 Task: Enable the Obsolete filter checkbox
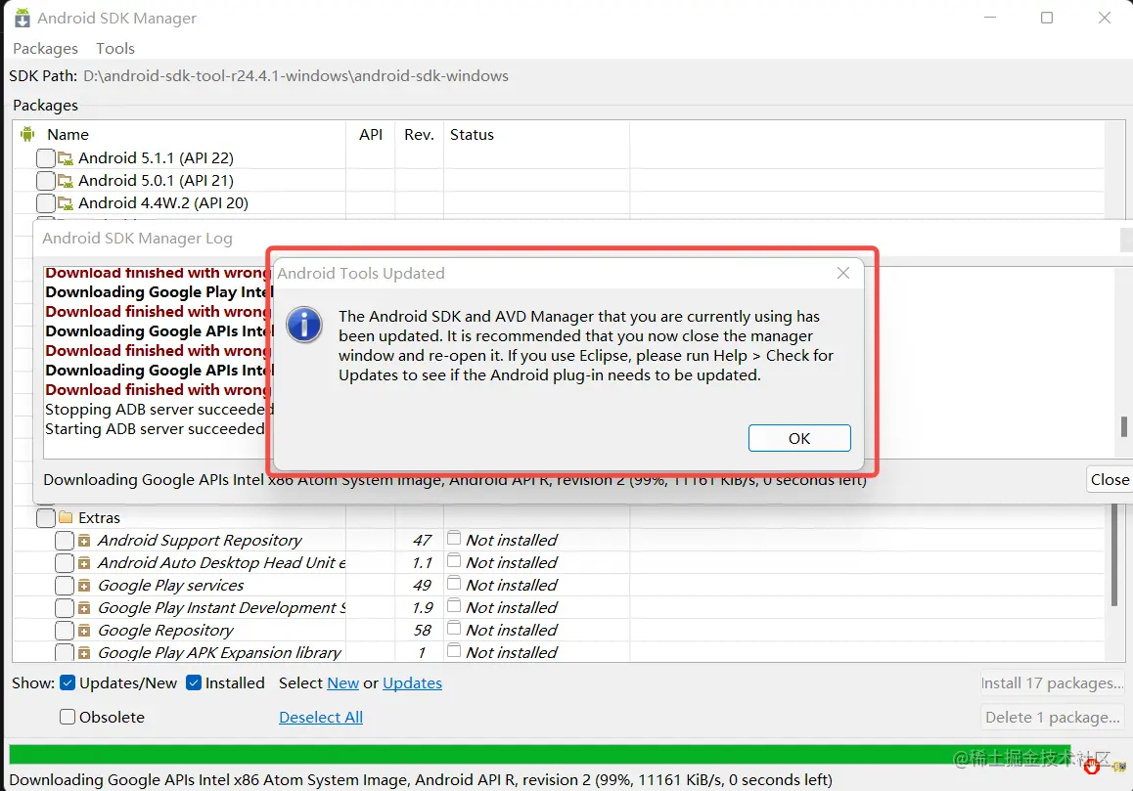(x=68, y=717)
